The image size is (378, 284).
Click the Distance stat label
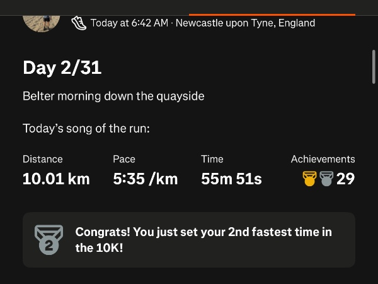point(43,159)
